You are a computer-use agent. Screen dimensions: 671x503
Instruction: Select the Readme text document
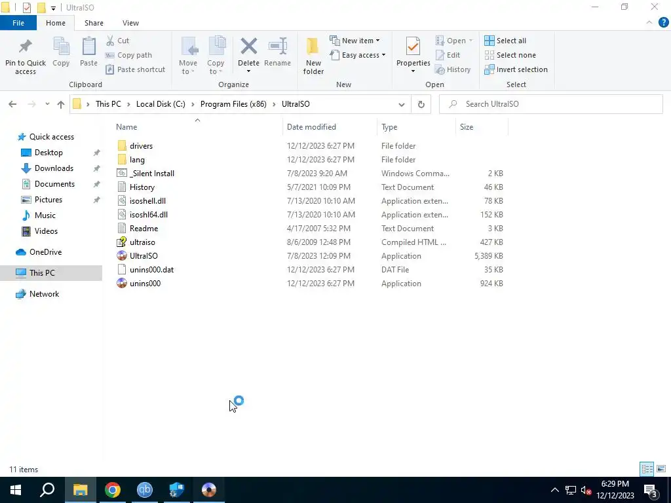(x=144, y=229)
